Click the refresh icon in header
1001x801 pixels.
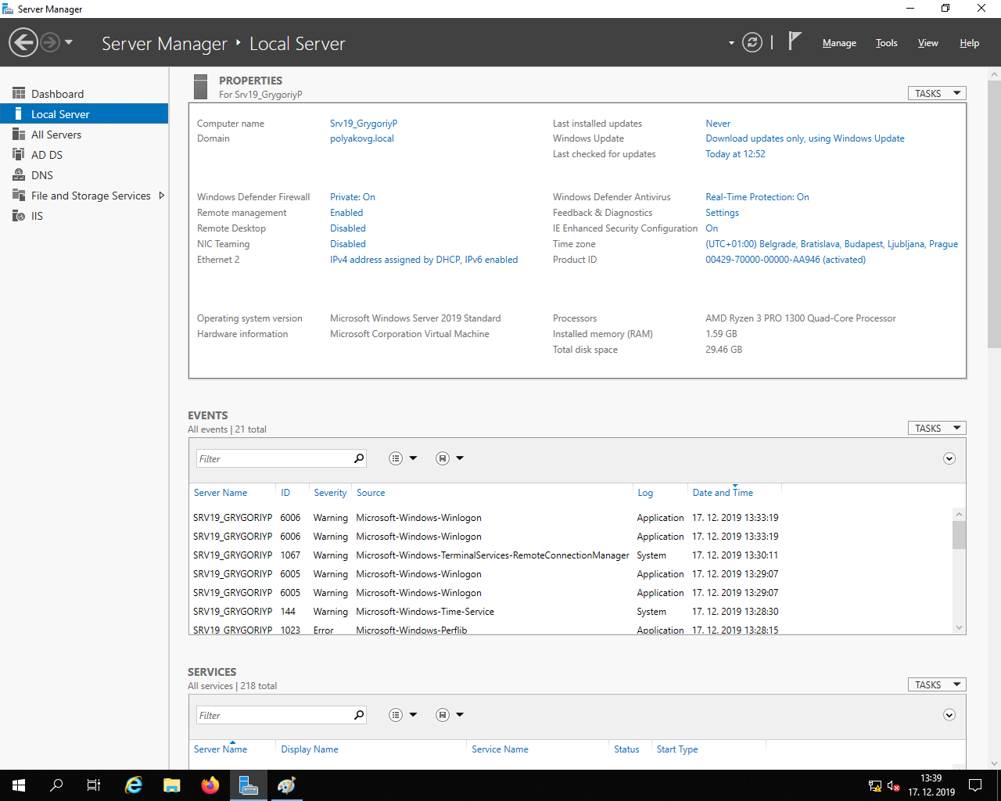coord(752,42)
